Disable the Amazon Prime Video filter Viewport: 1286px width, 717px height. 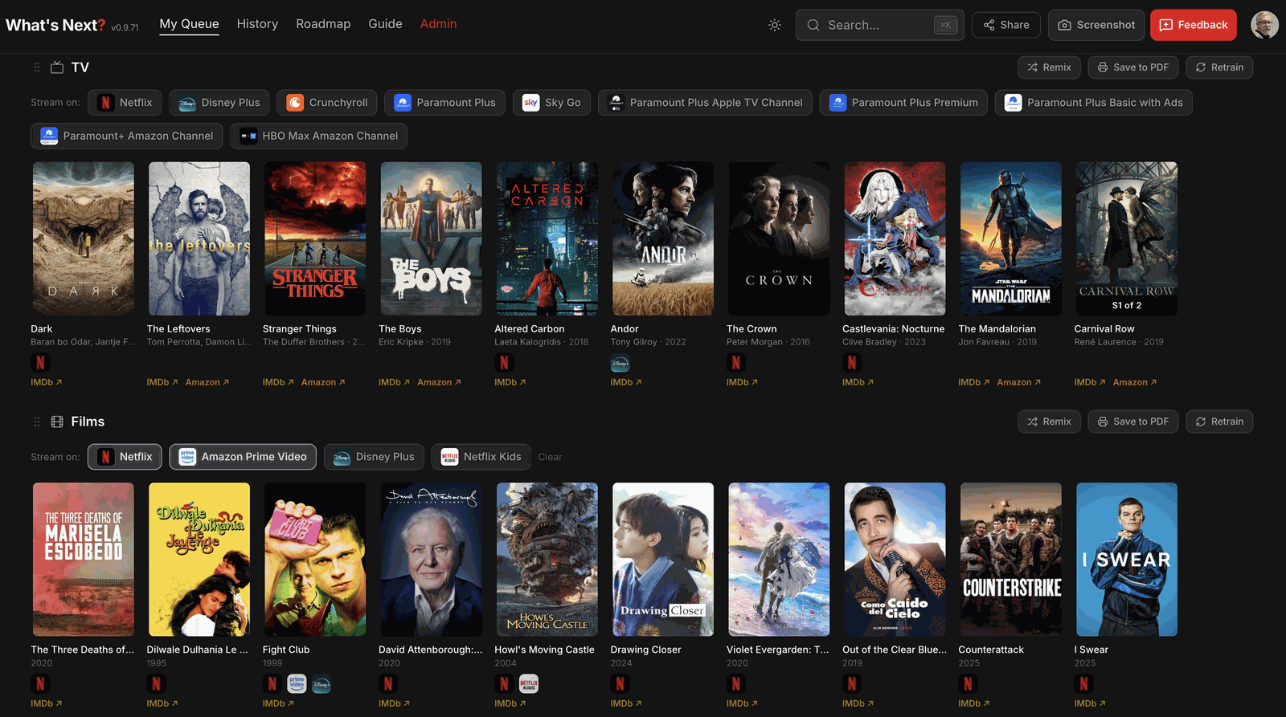click(243, 457)
